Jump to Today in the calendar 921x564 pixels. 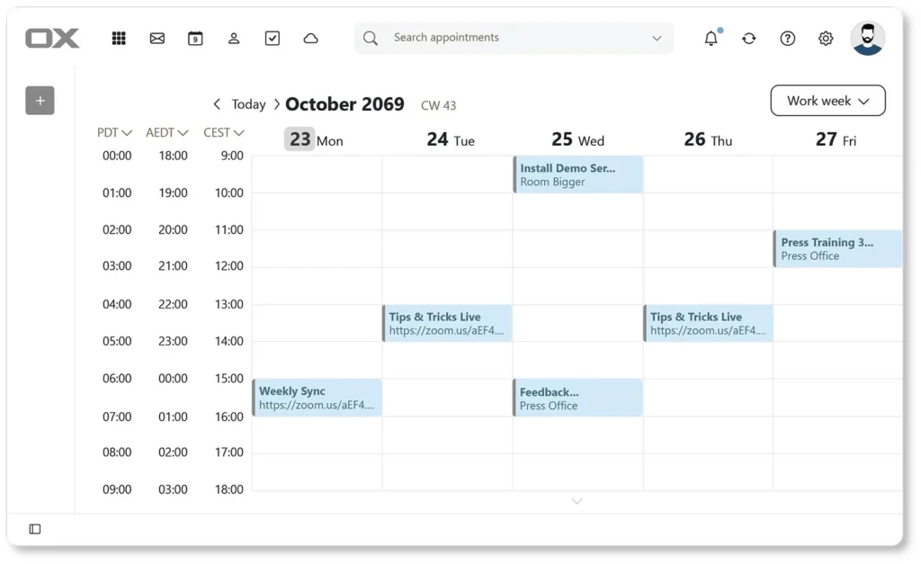pyautogui.click(x=248, y=104)
